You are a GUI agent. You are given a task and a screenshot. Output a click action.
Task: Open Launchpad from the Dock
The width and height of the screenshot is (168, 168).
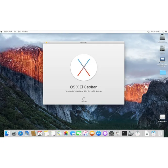pyautogui.click(x=14, y=133)
